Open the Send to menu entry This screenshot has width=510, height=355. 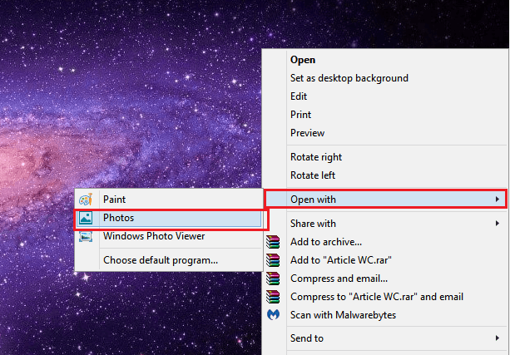click(385, 338)
